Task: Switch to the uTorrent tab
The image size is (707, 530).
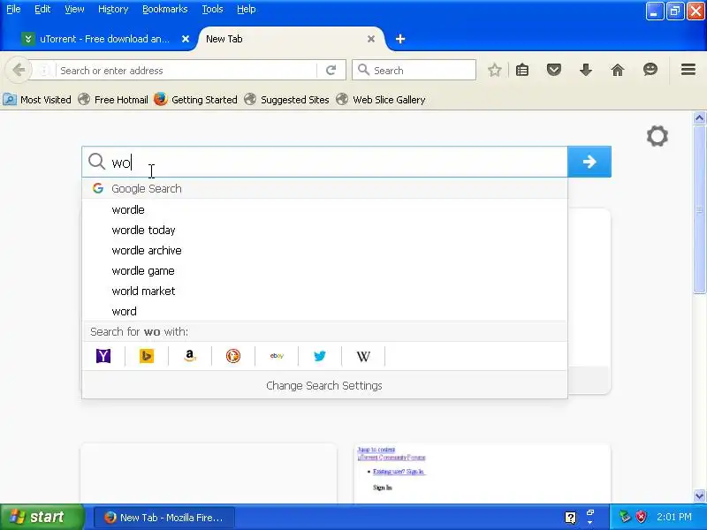Action: (105, 39)
